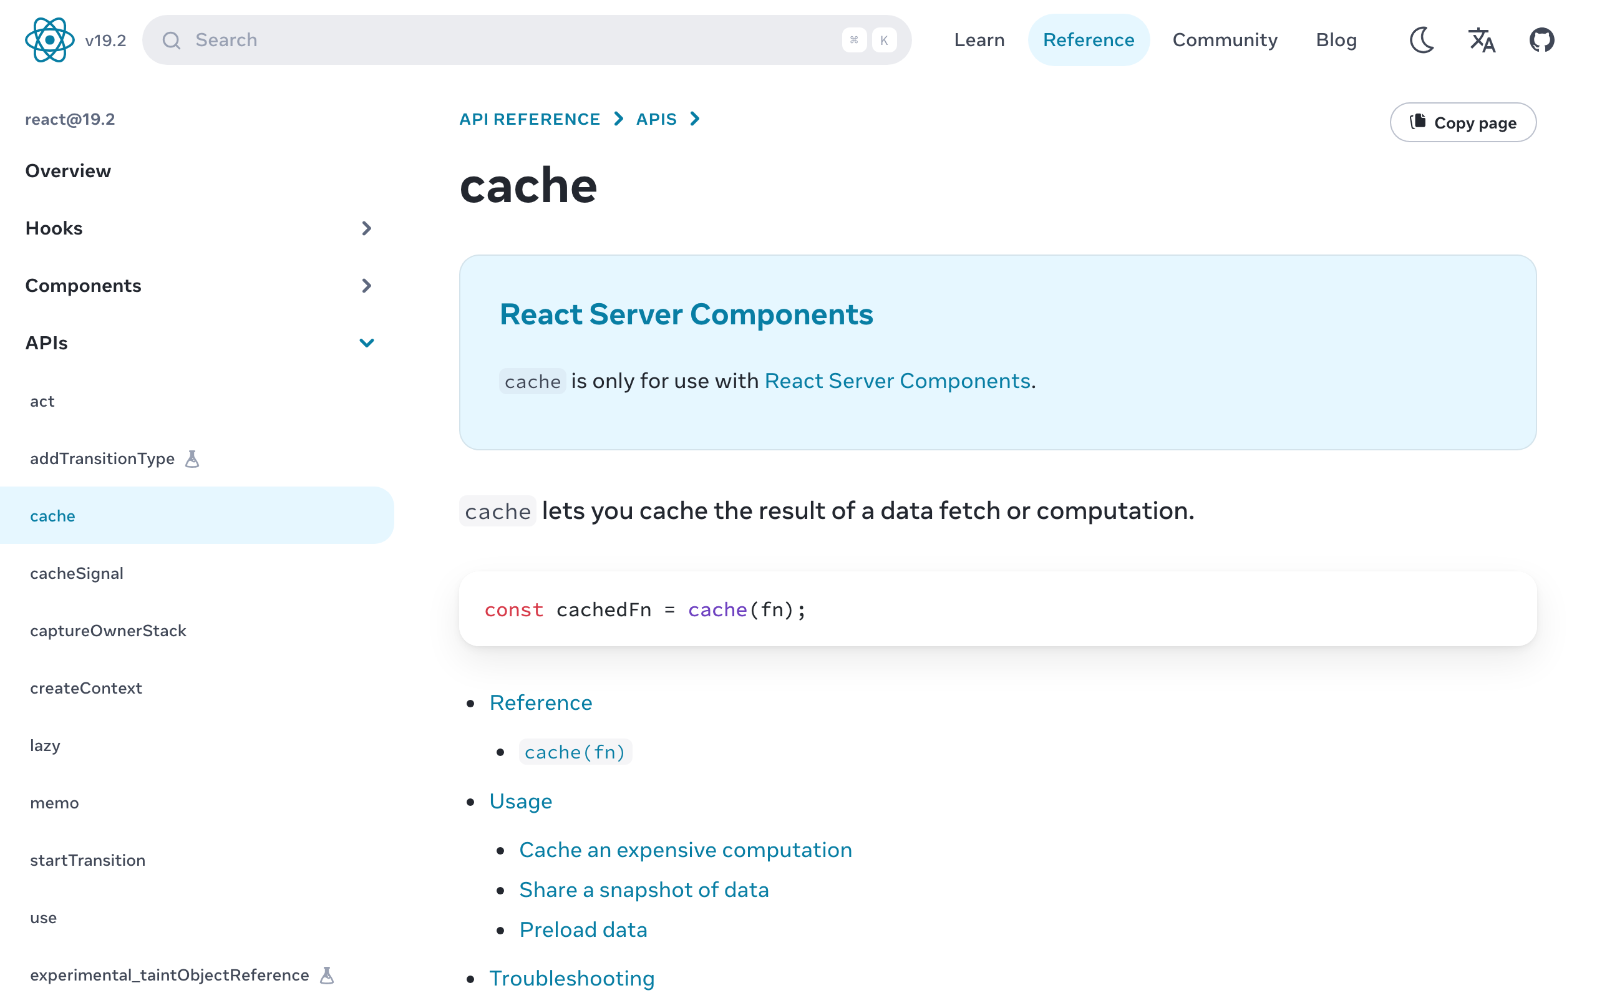The height and width of the screenshot is (998, 1597).
Task: Click the React logo icon
Action: pyautogui.click(x=49, y=39)
